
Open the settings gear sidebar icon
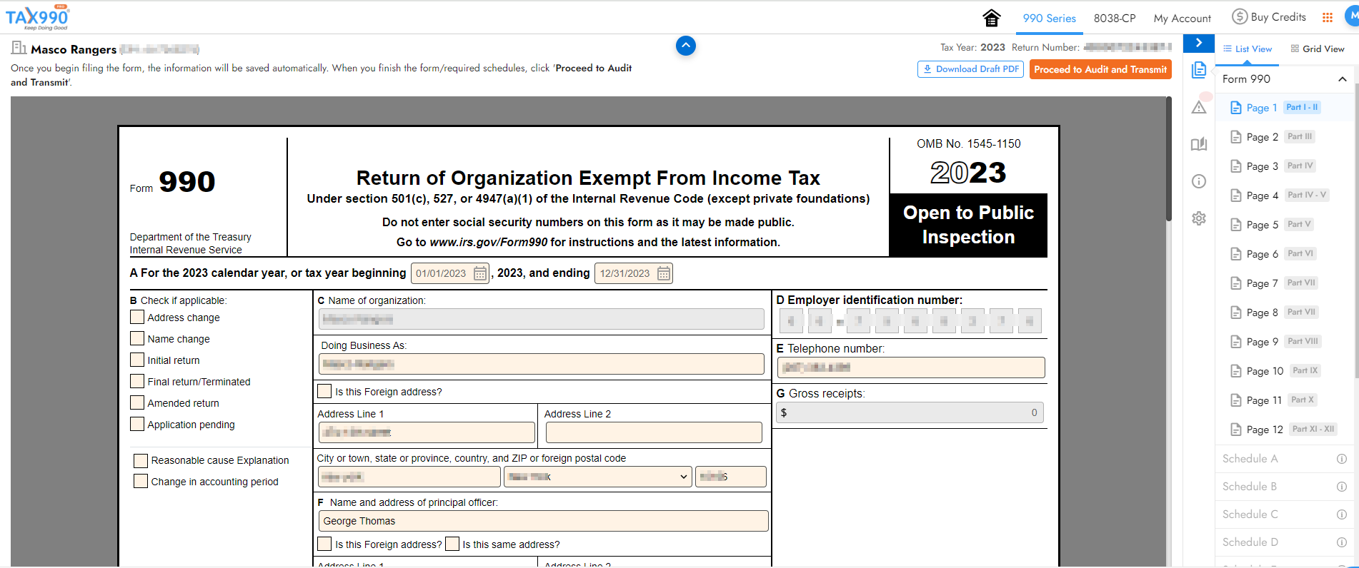[1199, 218]
